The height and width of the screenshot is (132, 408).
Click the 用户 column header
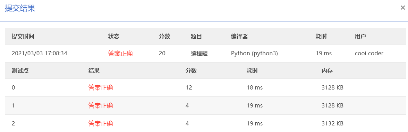click(x=360, y=37)
